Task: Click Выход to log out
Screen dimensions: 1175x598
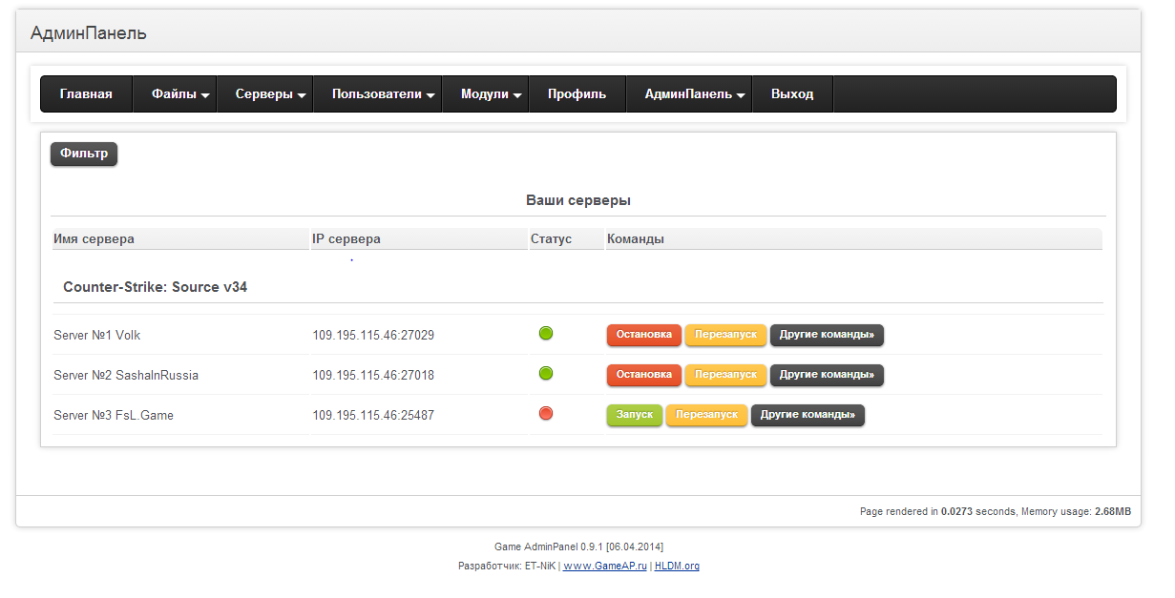Action: 792,94
